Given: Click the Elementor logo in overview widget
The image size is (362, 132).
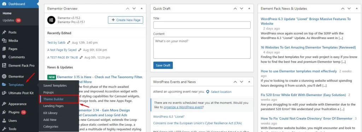Looking at the screenshot, I should [51, 20].
